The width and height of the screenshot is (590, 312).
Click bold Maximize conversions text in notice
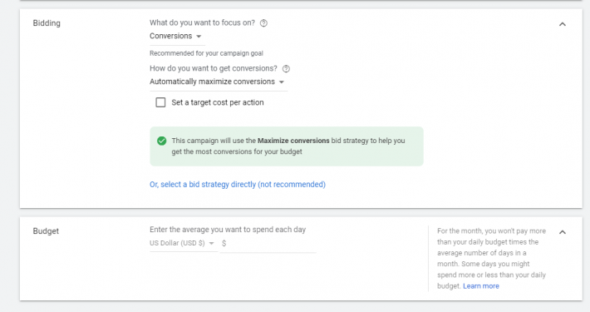[x=293, y=141]
